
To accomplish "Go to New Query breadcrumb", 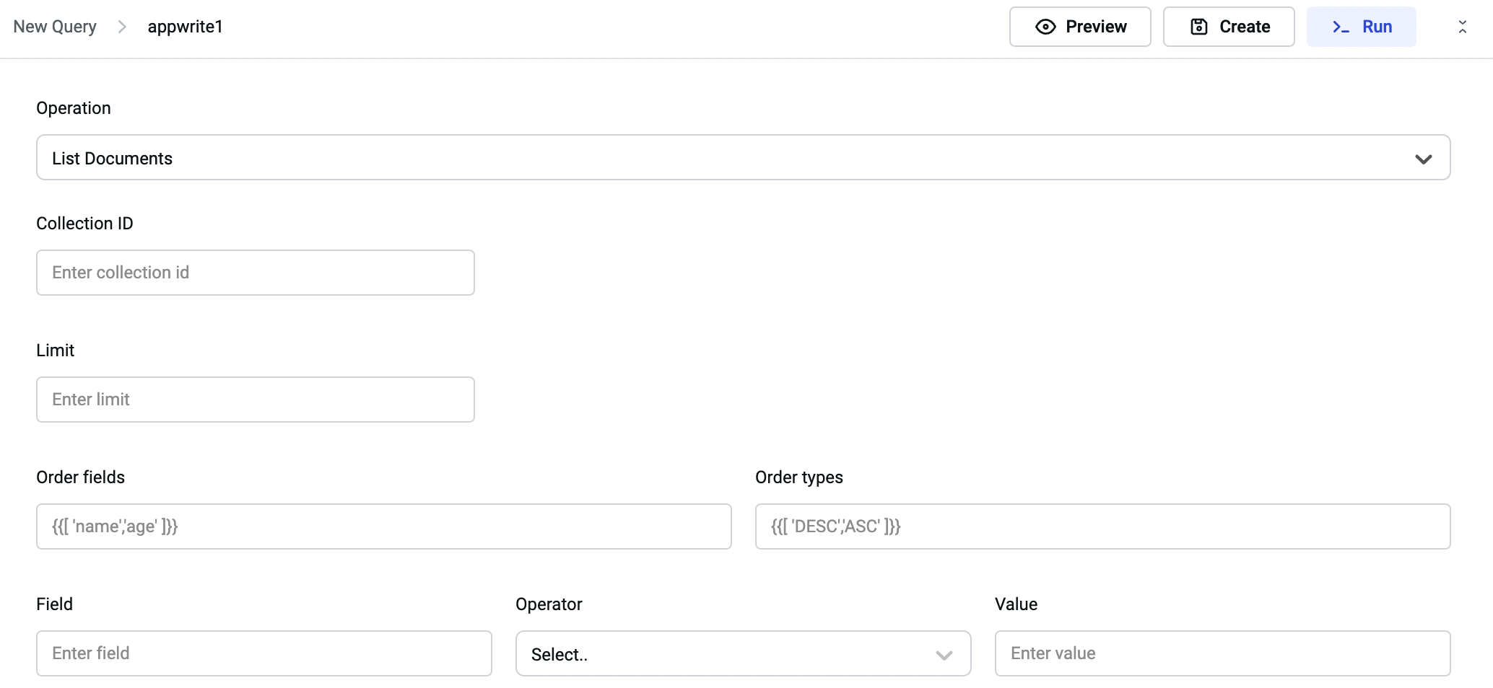I will coord(55,27).
